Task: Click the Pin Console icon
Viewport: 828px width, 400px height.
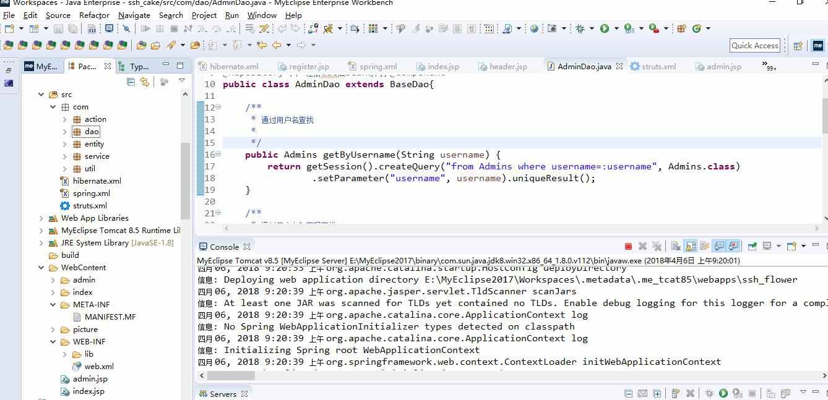Action: (x=752, y=246)
